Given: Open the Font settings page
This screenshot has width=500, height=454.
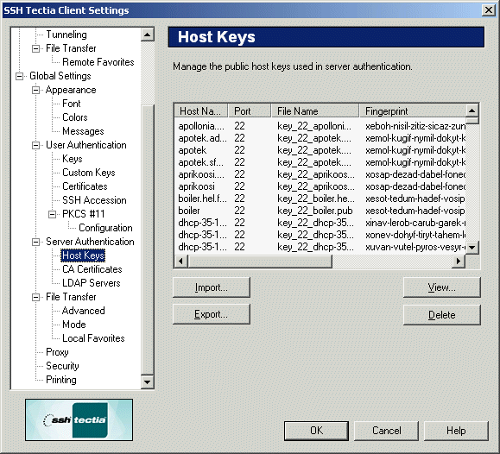Looking at the screenshot, I should (x=72, y=104).
